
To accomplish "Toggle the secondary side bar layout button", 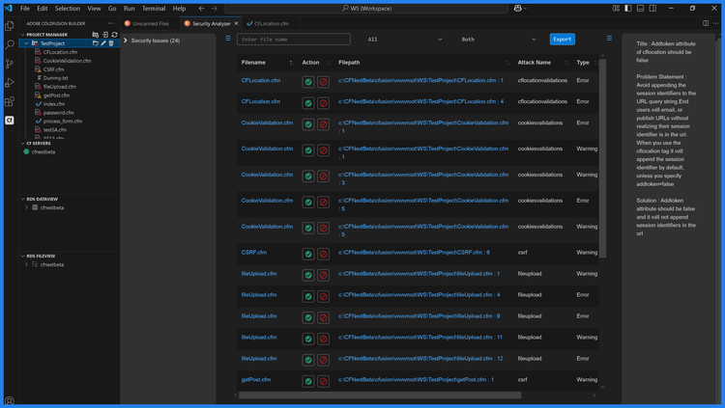I will click(652, 8).
